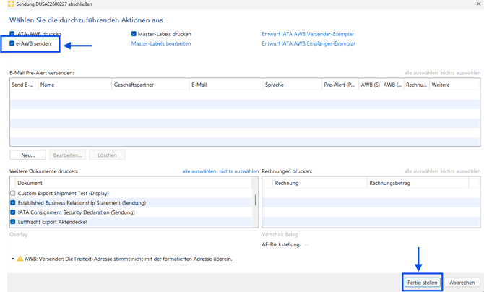Sort by the Geschäftspartner column header
Screen dimensions: 484x292
point(150,85)
